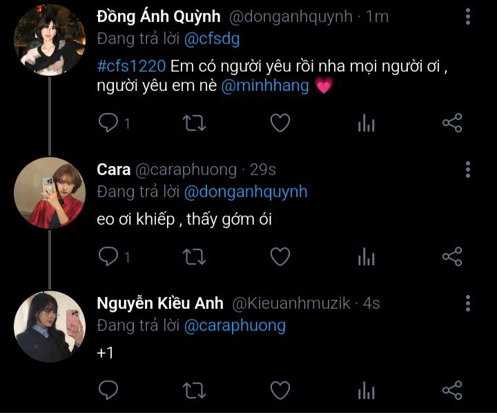Screen dimensions: 497x413
Task: Share Đồng Ánh Quỳnh's tweet
Action: point(451,123)
